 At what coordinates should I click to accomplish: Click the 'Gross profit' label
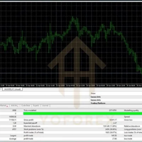point(28,120)
